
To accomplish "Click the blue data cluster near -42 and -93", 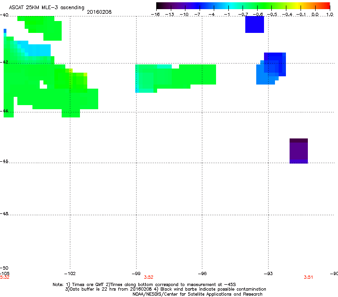I will [x=271, y=69].
